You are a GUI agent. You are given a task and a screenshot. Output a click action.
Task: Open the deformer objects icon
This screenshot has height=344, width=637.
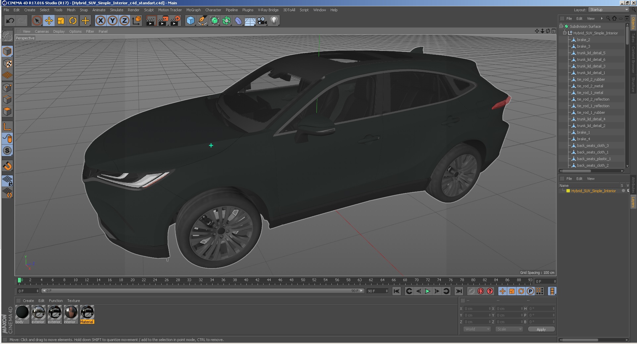coord(238,21)
